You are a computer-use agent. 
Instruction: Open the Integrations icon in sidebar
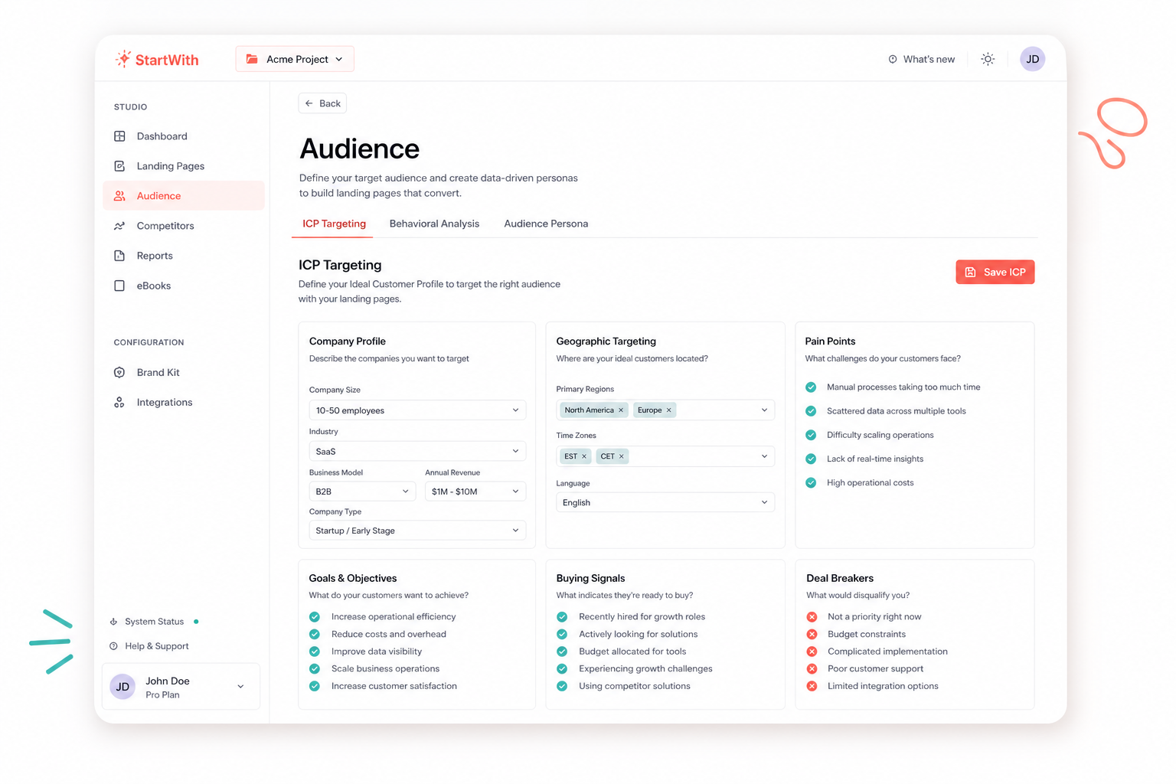[x=119, y=403]
